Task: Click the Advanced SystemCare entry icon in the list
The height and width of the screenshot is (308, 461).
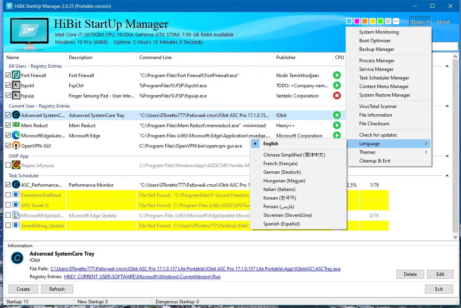Action: pyautogui.click(x=16, y=115)
